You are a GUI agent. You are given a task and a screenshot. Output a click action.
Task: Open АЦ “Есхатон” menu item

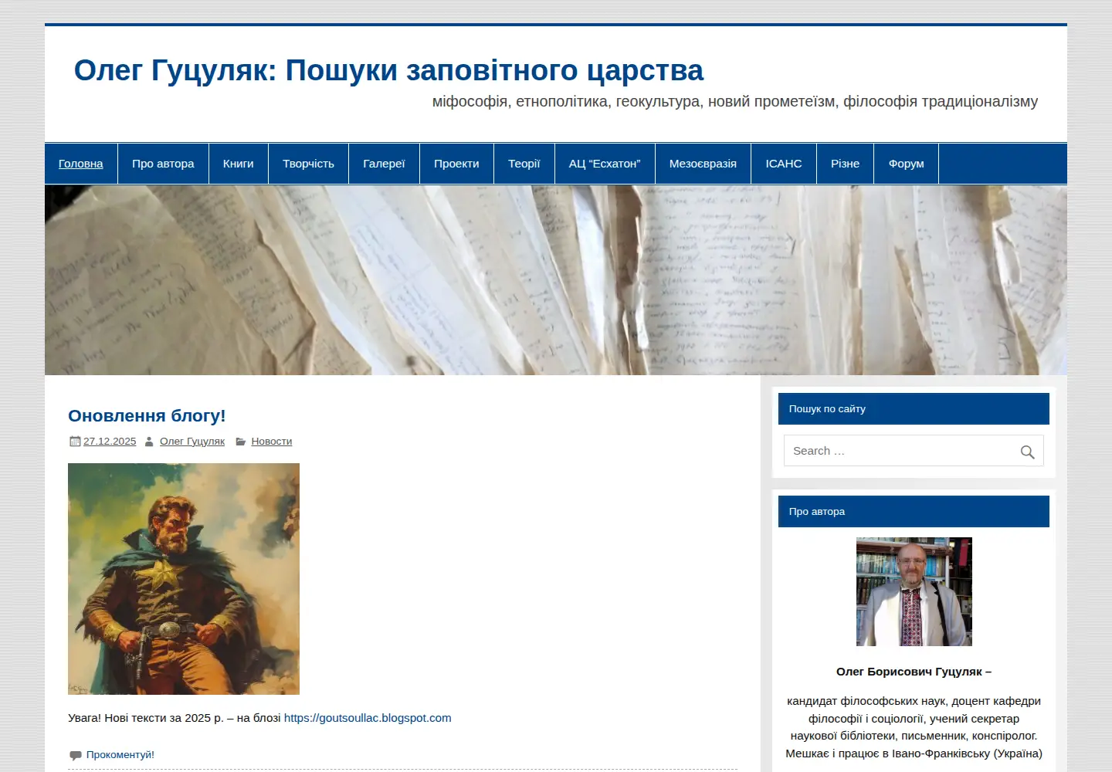click(605, 164)
